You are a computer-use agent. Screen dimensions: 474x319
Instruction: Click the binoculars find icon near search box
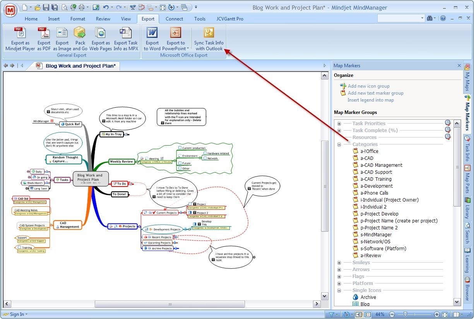(430, 18)
